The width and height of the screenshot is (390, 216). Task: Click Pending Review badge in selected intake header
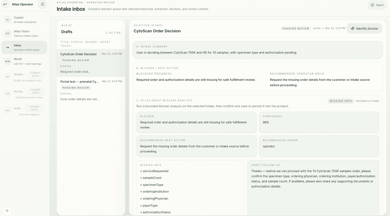pos(296,28)
